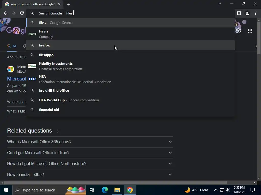This screenshot has height=195, width=261.
Task: Expand 'How do I get Microsoft Office Northeastern?'
Action: (90, 164)
